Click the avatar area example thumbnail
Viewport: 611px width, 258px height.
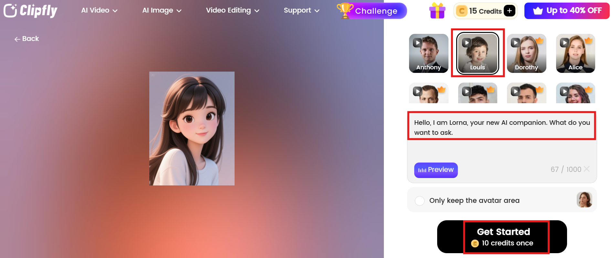coord(584,200)
